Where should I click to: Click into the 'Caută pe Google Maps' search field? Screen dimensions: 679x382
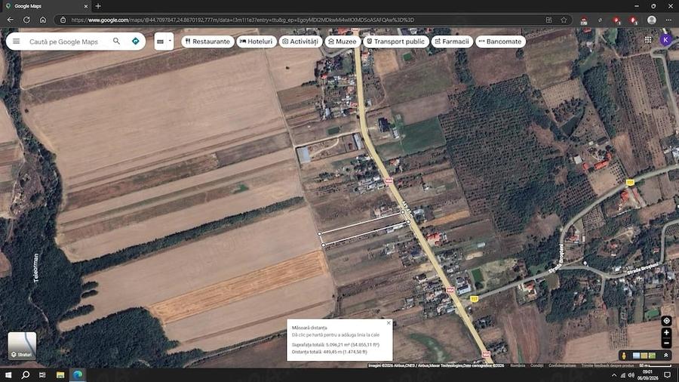point(64,42)
